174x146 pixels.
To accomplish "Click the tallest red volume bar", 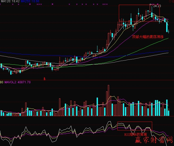I will [108, 100].
